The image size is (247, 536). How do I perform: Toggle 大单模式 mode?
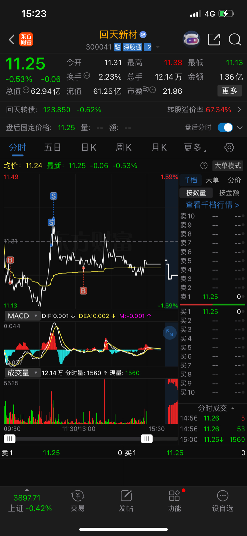click(x=228, y=166)
